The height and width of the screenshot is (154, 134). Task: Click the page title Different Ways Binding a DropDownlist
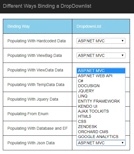[x=47, y=6]
